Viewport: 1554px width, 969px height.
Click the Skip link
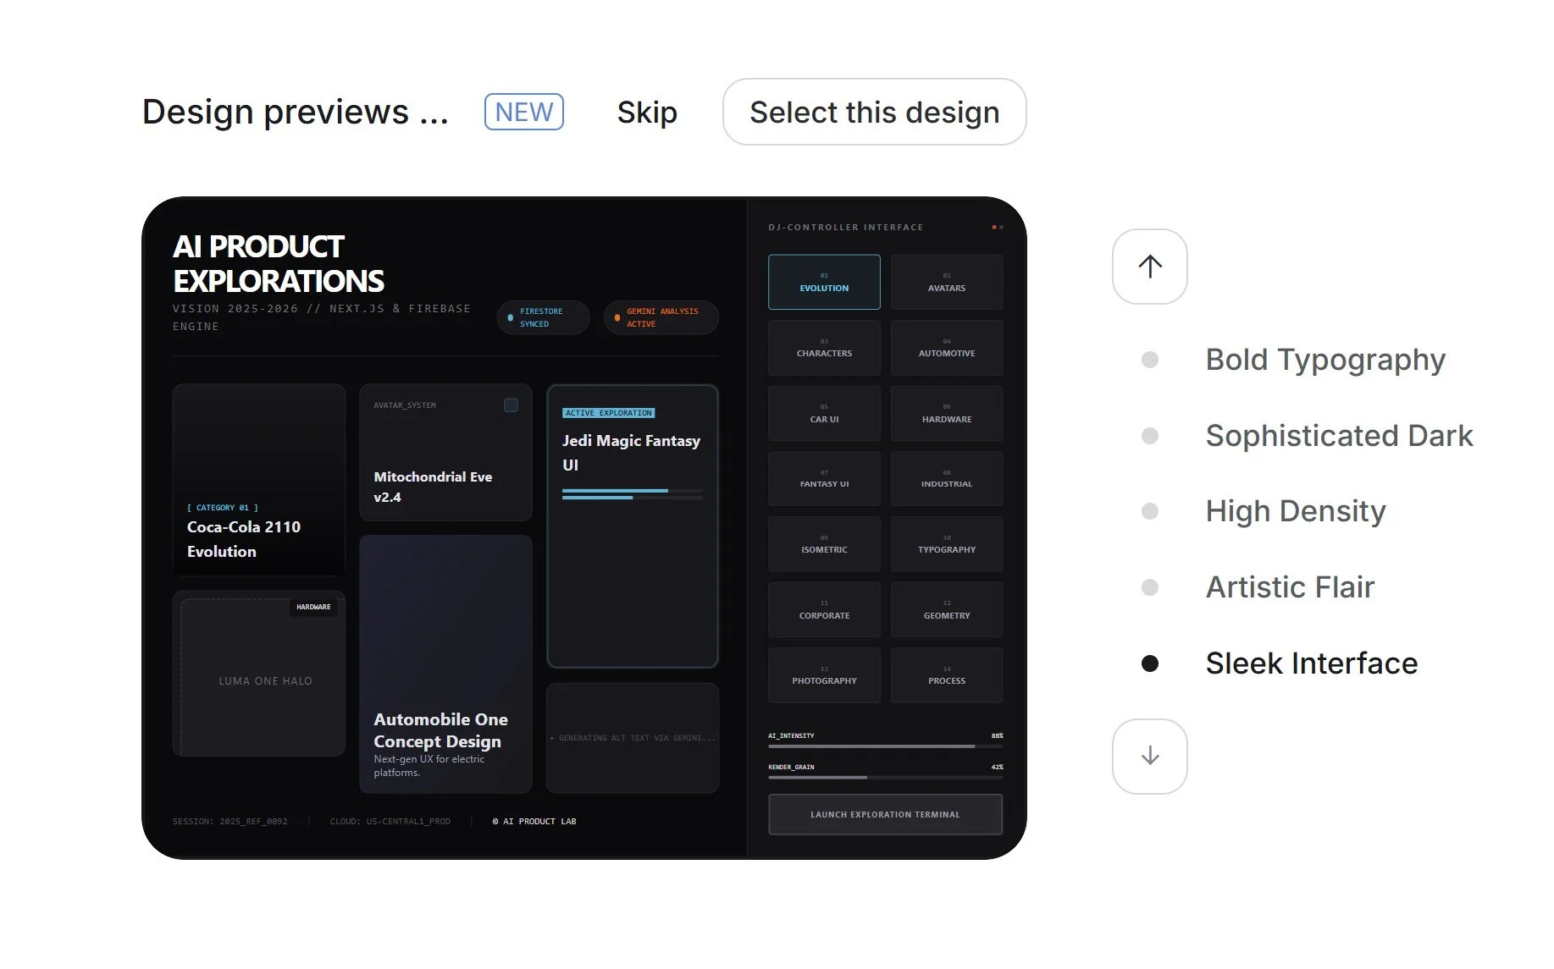coord(647,112)
